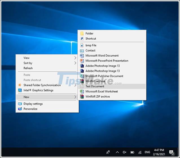The width and height of the screenshot is (180, 158).
Task: Click the Display settings monitor icon
Action: (20, 104)
